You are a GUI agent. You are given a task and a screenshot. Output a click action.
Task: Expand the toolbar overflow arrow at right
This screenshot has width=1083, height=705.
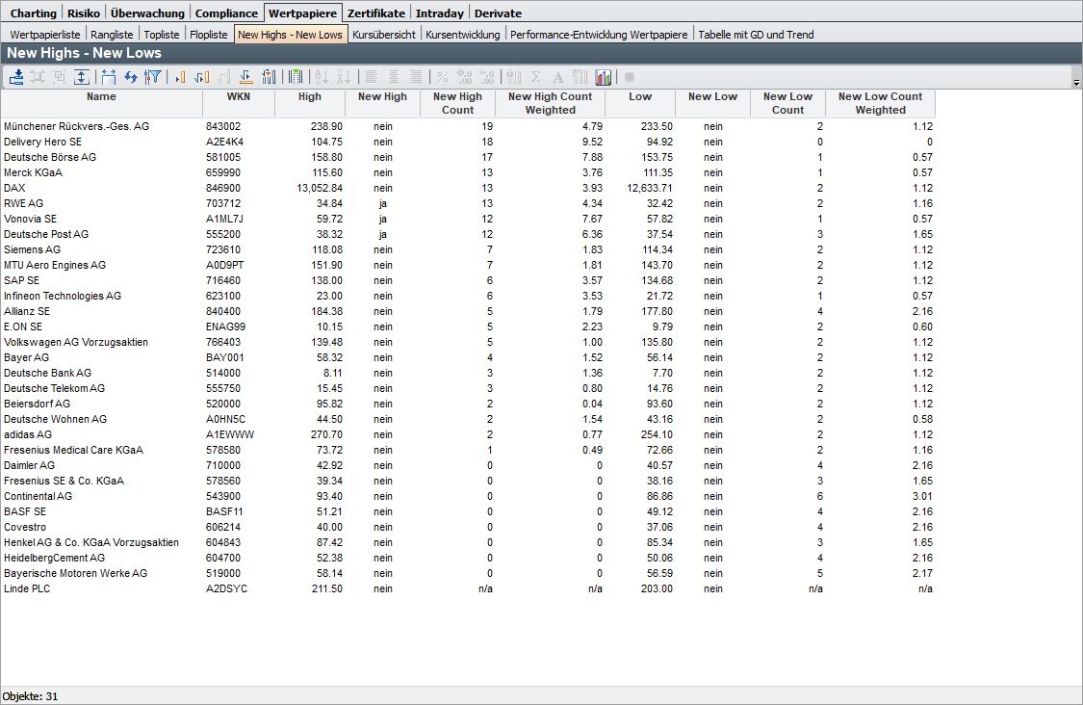pos(1075,84)
